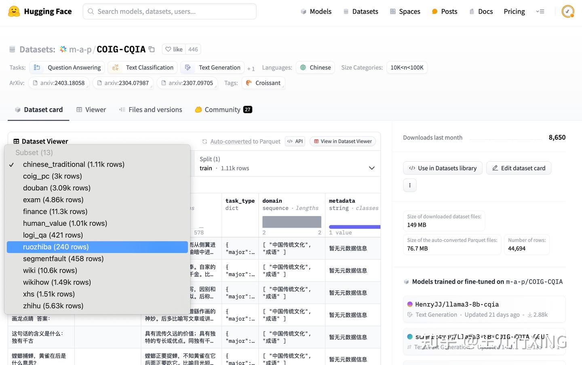The width and height of the screenshot is (582, 365).
Task: Open the arxiv:2403.18058 paper link
Action: (x=59, y=83)
